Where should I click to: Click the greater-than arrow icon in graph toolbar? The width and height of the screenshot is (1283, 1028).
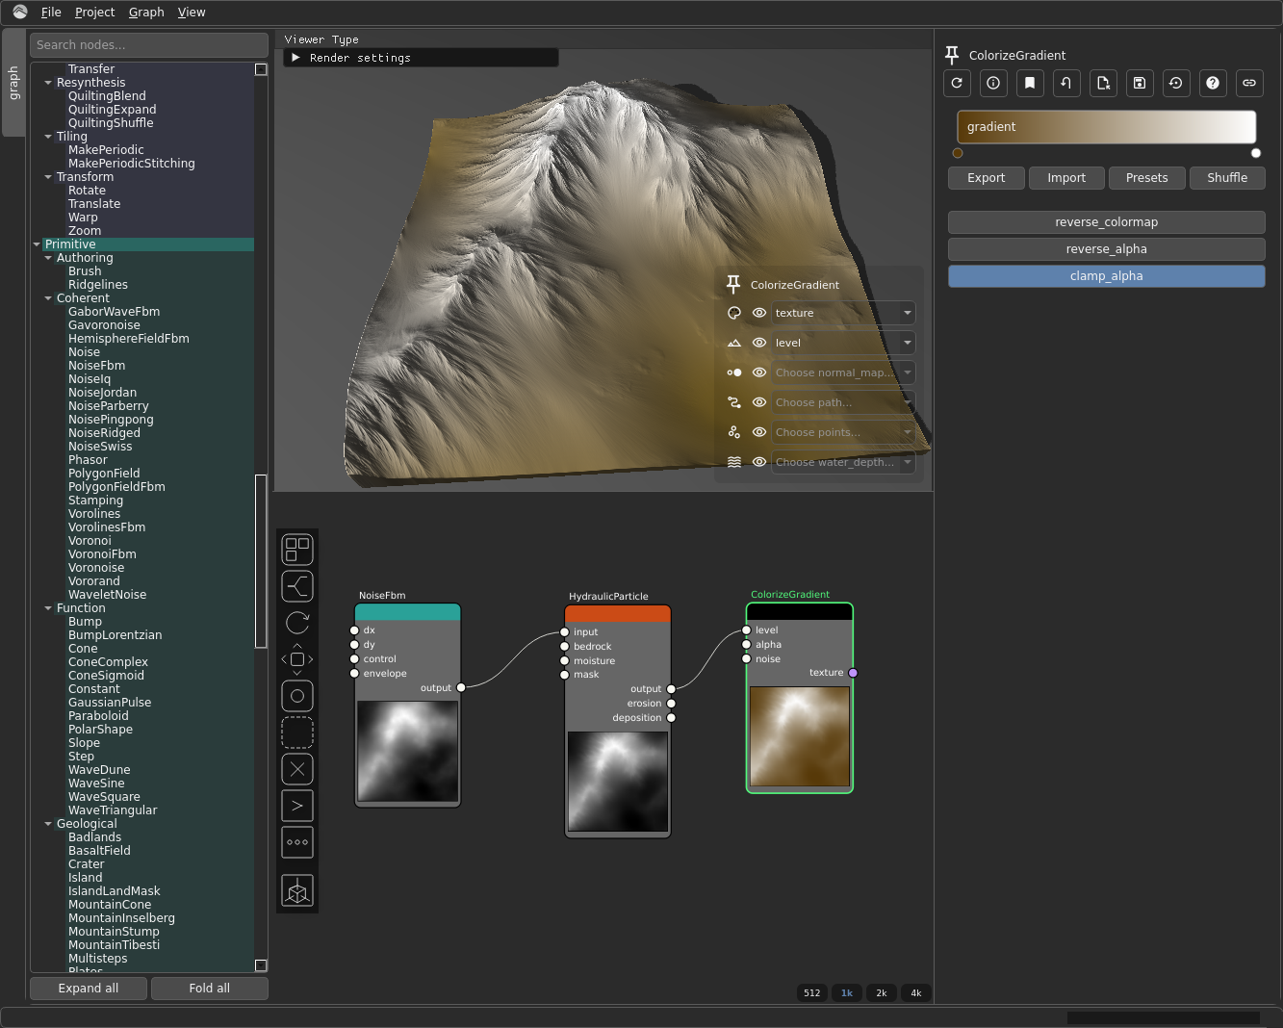coord(297,806)
